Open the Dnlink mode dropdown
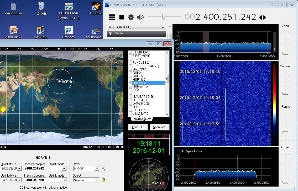Viewport: 298px width, 191px height. point(64,169)
